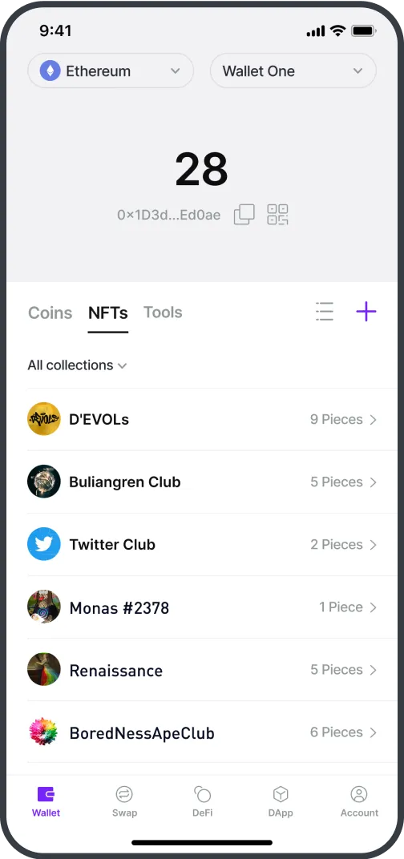Select the NFTs tab

point(108,313)
